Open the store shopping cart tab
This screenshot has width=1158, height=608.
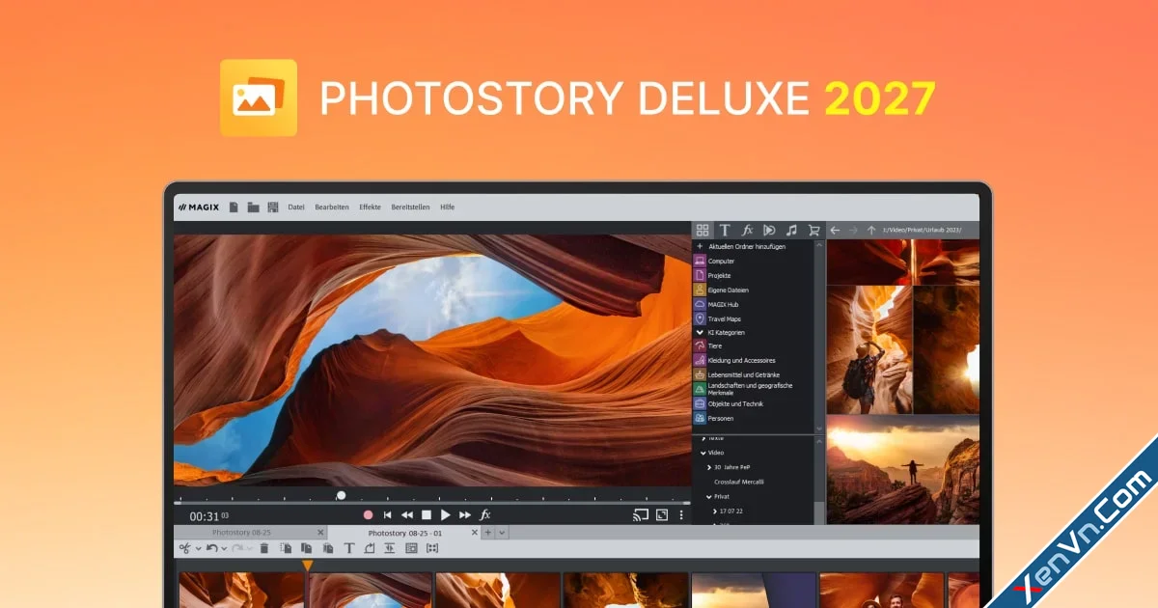coord(813,230)
